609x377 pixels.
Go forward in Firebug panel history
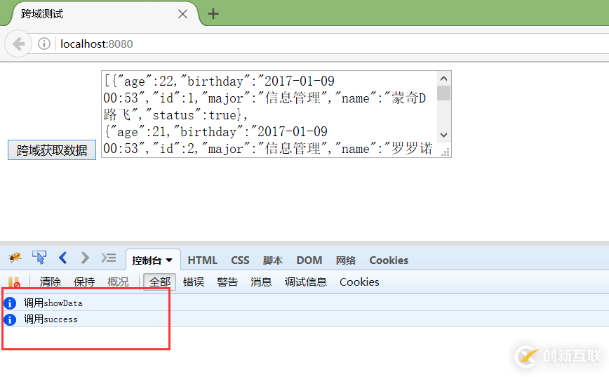pos(85,257)
